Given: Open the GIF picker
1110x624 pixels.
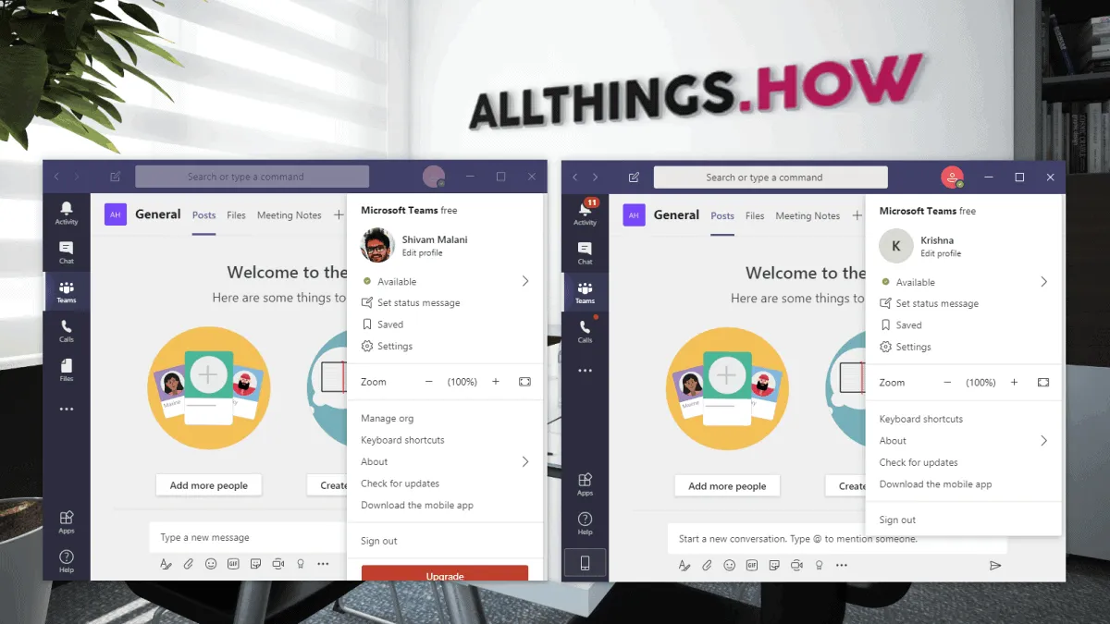Looking at the screenshot, I should point(232,563).
